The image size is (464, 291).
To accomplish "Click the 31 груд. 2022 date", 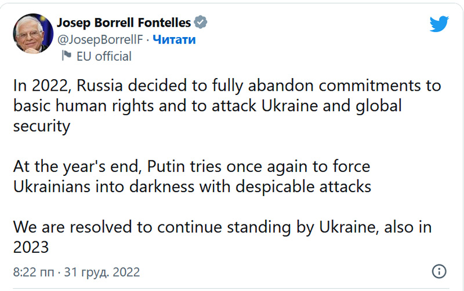I will (x=101, y=271).
